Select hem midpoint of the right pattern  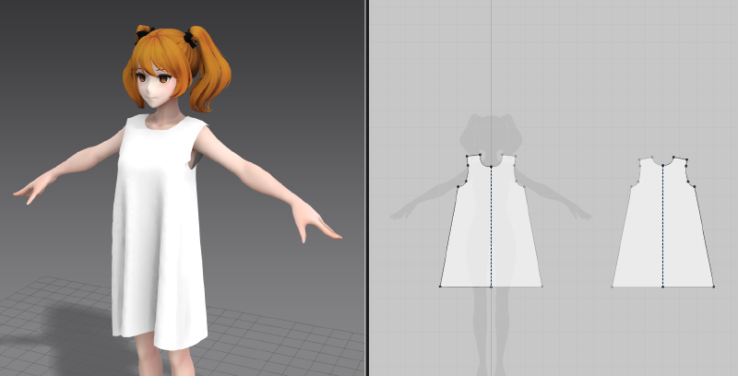662,286
